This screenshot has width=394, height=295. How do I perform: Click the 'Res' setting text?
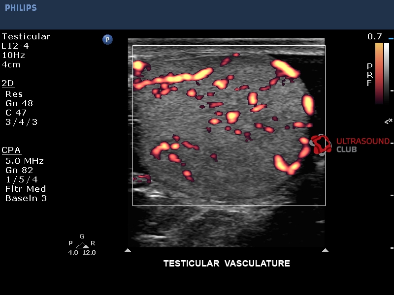pos(14,94)
